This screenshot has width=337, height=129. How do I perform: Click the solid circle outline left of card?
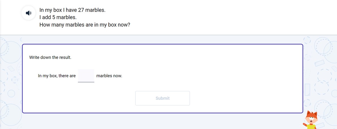11,93
